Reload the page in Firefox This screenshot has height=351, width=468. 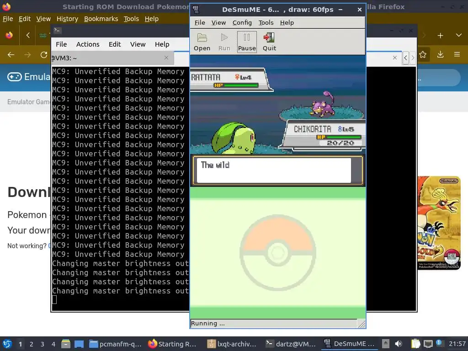pyautogui.click(x=44, y=55)
